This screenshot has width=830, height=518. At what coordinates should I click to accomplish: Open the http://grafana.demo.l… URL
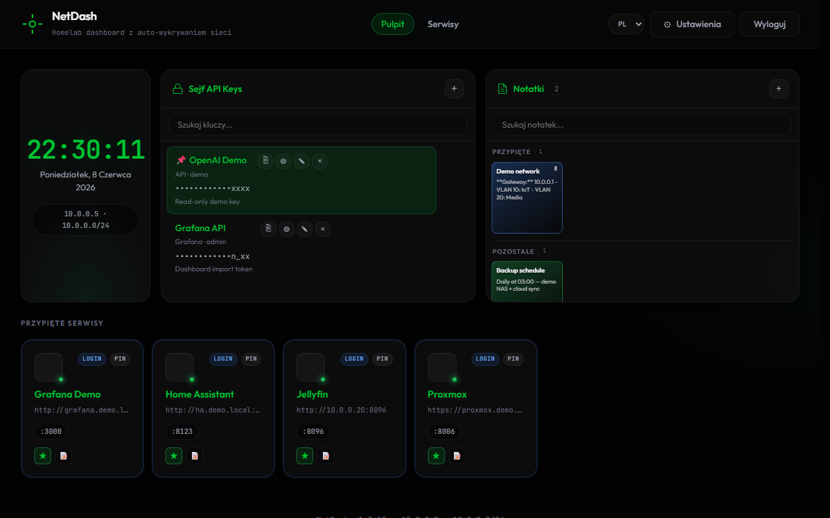pos(82,410)
